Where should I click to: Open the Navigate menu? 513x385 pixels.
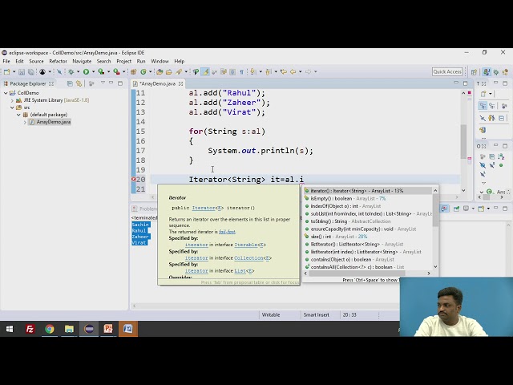[82, 61]
